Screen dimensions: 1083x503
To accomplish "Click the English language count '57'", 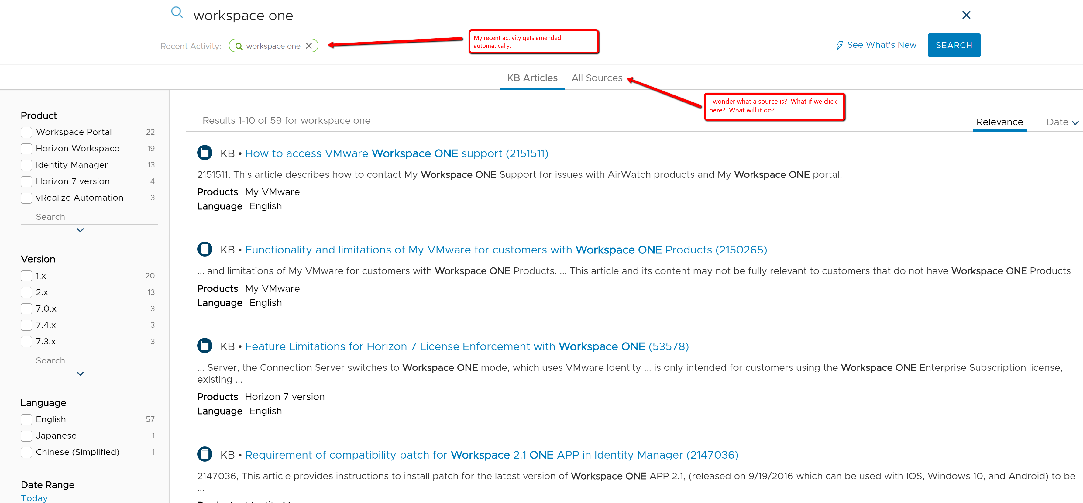I will click(150, 419).
